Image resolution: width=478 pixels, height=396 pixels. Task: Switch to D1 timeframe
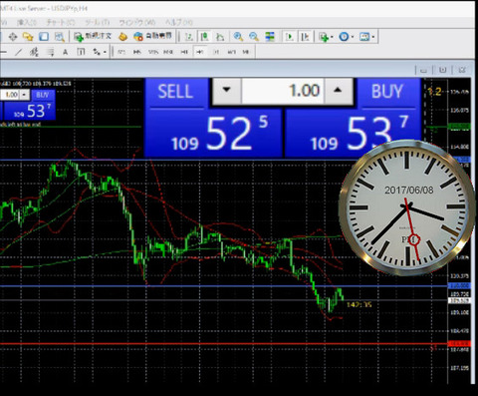(216, 52)
